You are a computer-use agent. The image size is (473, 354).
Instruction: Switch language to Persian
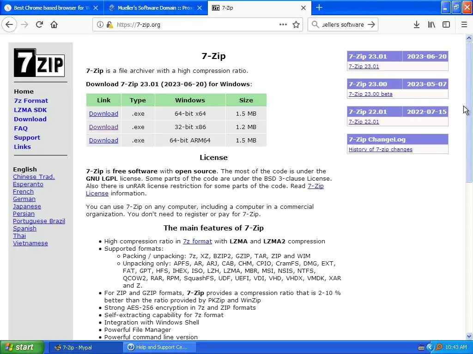coord(24,214)
